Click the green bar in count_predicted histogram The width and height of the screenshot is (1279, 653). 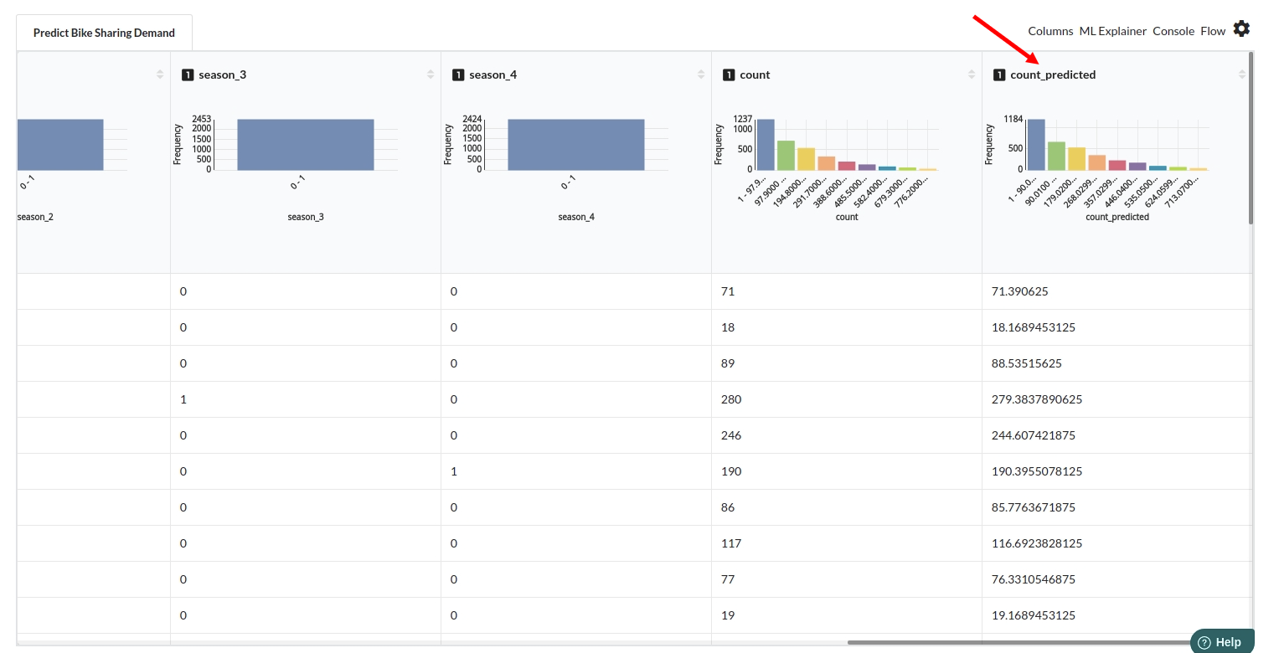1056,157
